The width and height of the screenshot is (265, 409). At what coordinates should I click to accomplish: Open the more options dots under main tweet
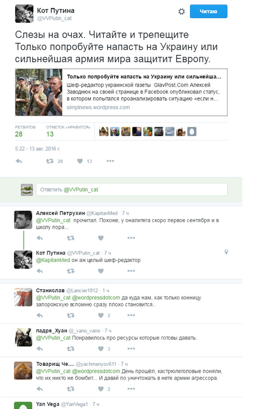click(110, 161)
